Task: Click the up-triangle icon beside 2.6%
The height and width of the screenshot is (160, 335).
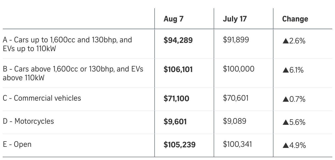Action: [285, 41]
